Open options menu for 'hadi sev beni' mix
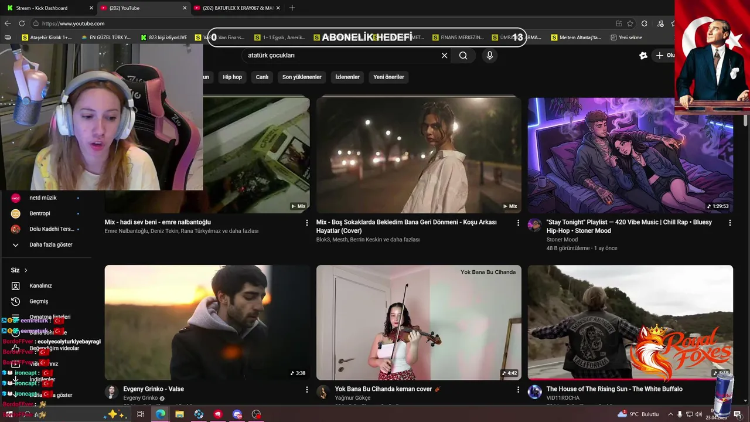 point(306,223)
